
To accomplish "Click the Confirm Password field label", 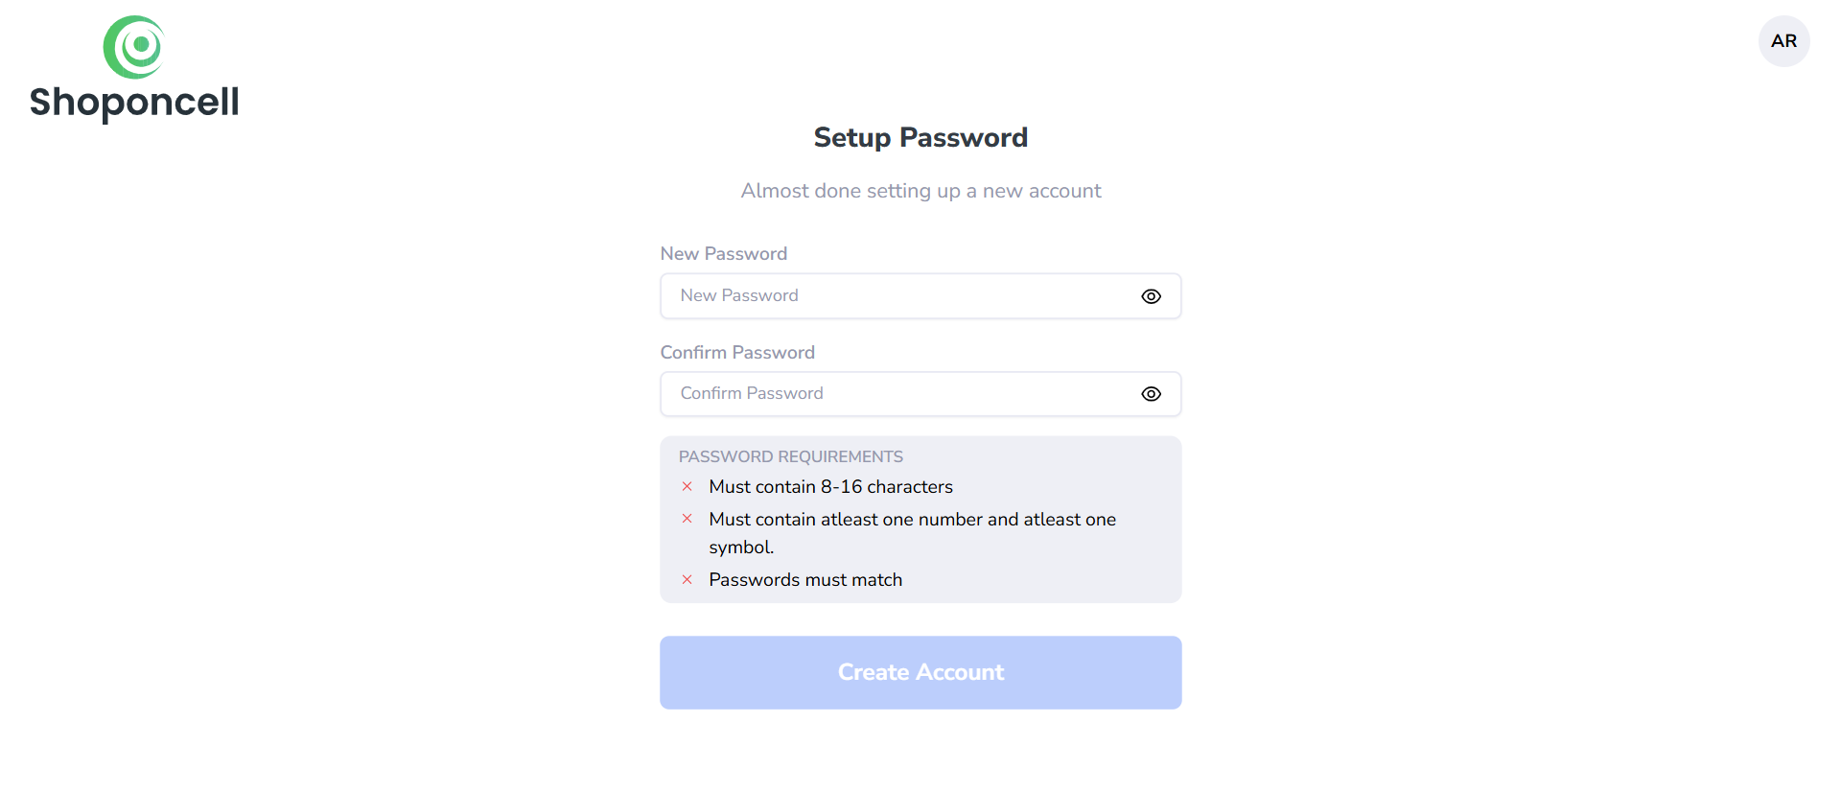I will coord(736,352).
